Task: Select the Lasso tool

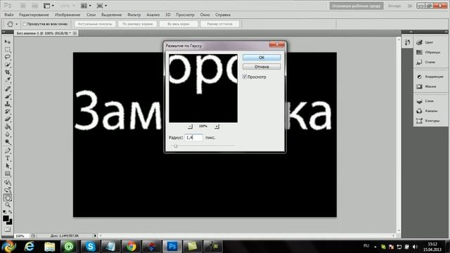Action: point(8,57)
